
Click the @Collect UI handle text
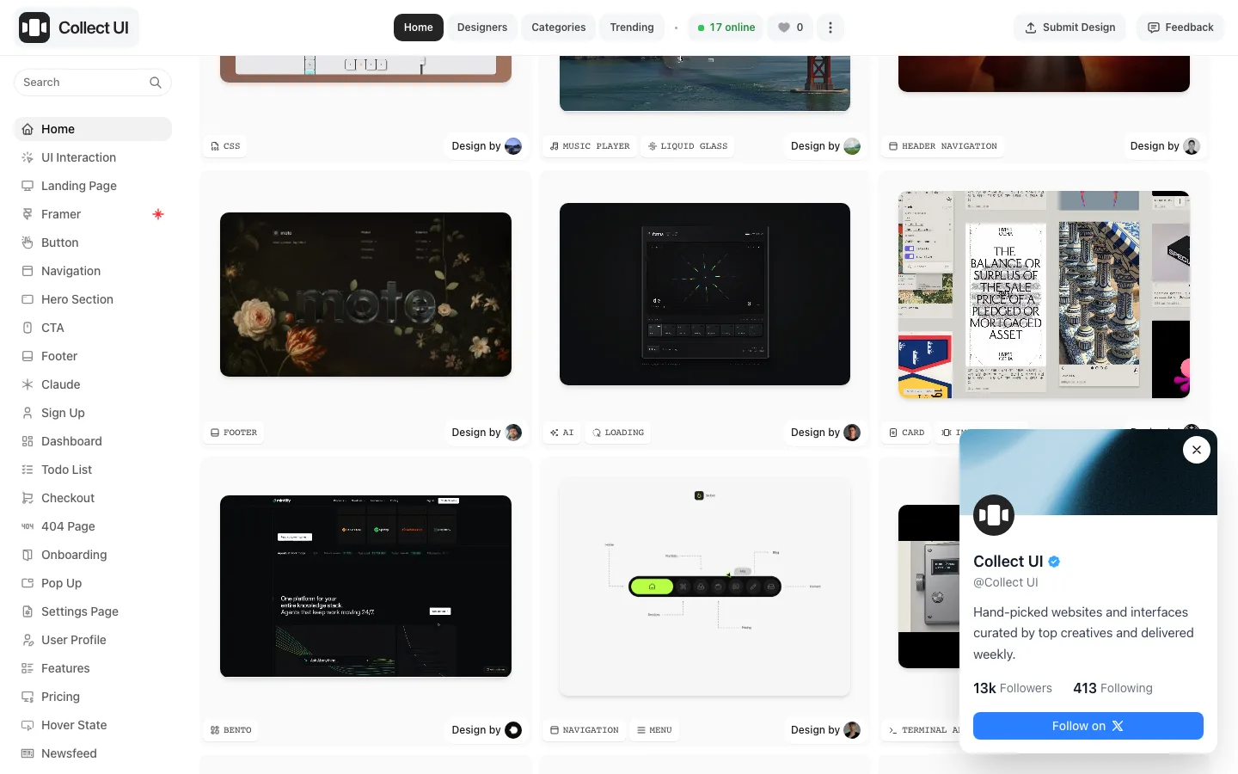[1006, 582]
